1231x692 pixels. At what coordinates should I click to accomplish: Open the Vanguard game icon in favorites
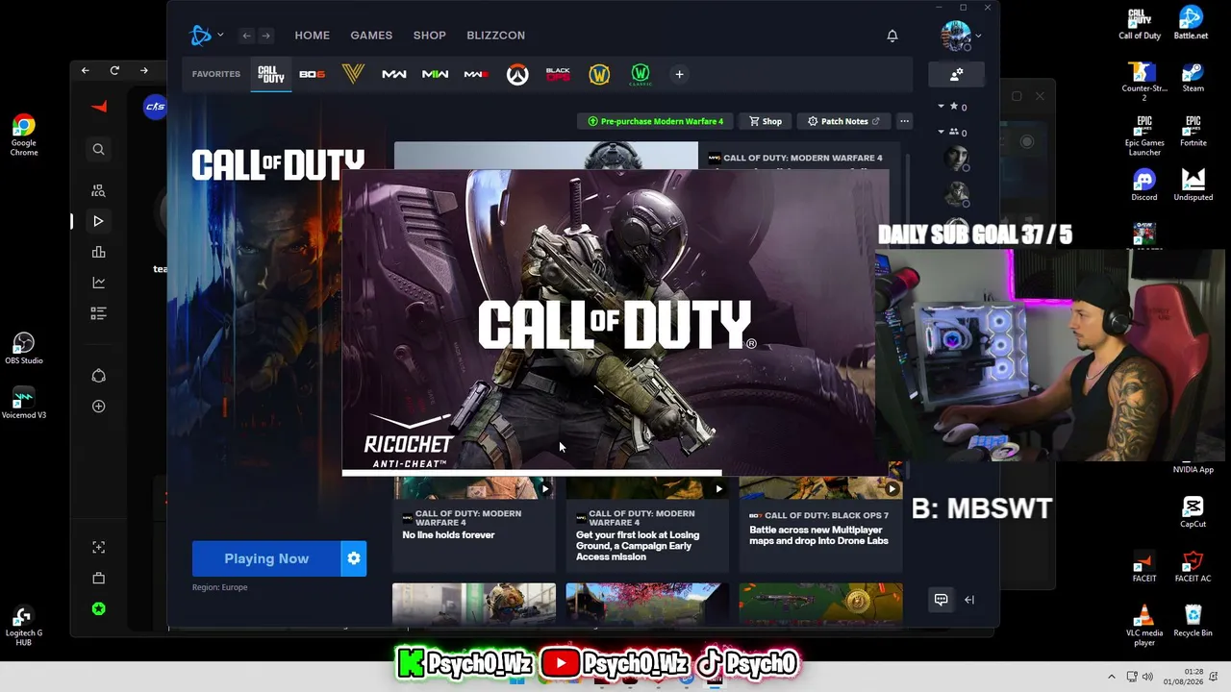click(353, 74)
